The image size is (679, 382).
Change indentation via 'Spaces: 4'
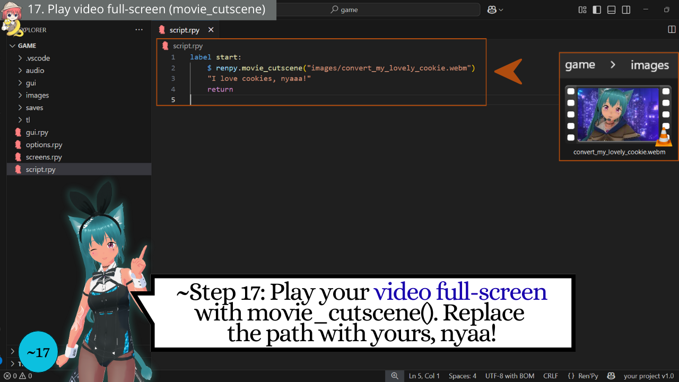[463, 376]
